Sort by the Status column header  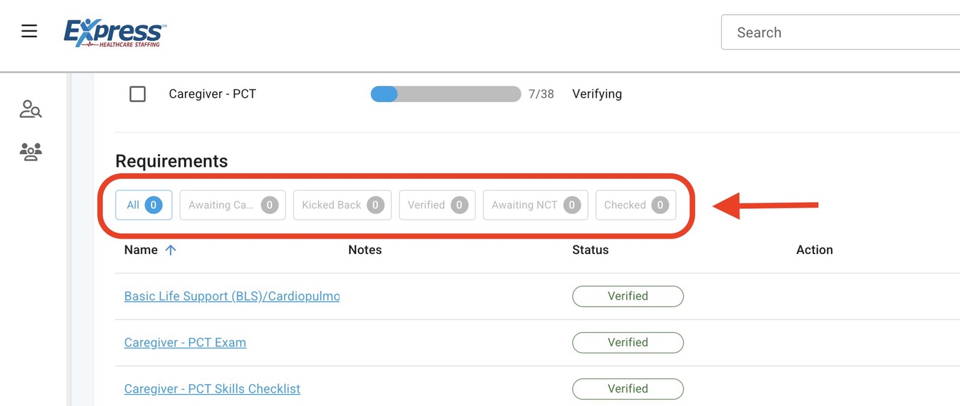[590, 250]
